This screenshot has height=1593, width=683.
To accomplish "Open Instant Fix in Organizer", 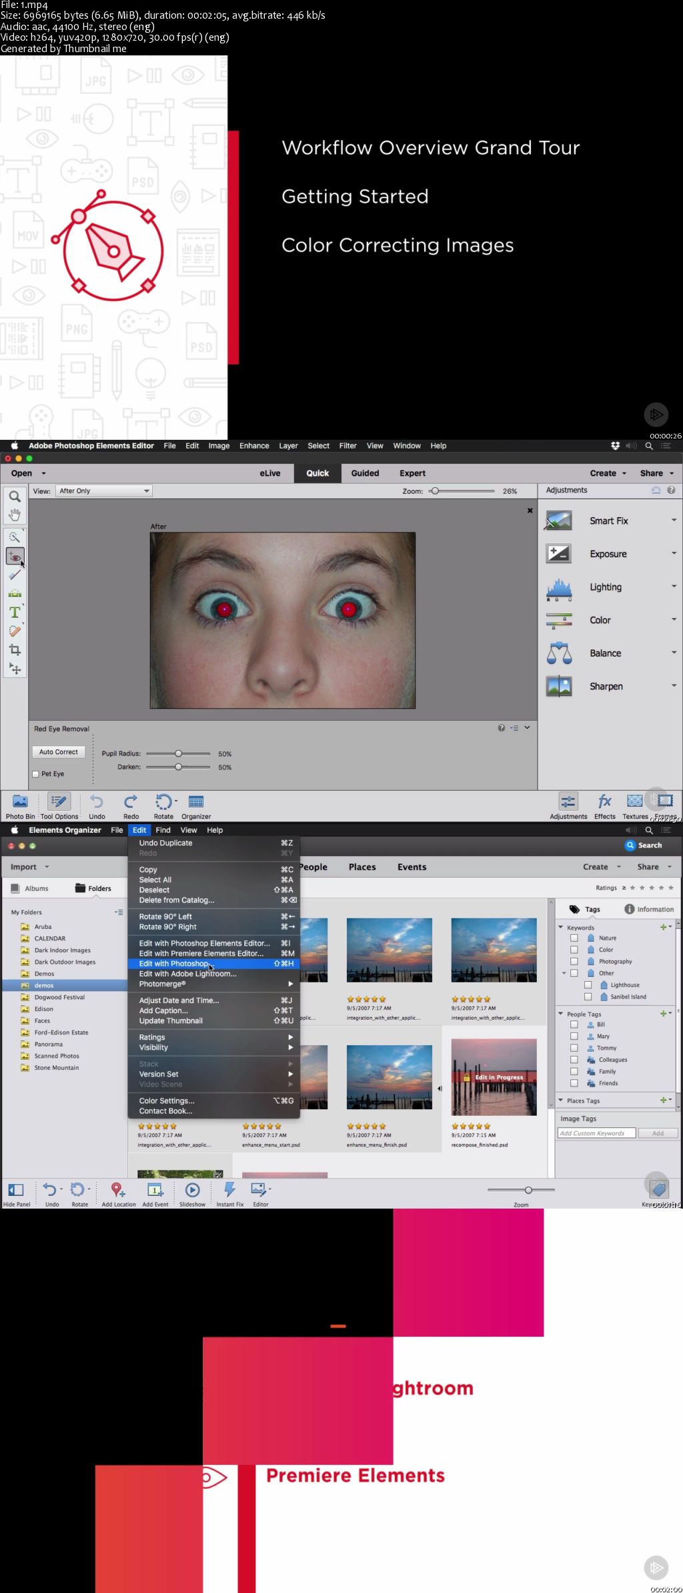I will [230, 1195].
